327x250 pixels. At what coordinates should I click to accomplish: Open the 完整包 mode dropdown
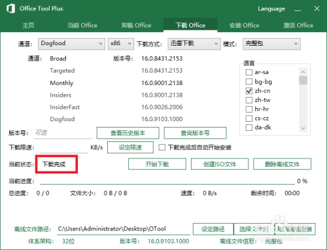271,44
